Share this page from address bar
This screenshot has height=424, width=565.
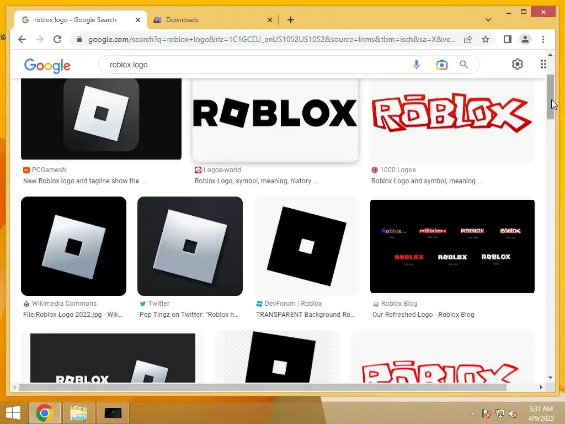(468, 39)
